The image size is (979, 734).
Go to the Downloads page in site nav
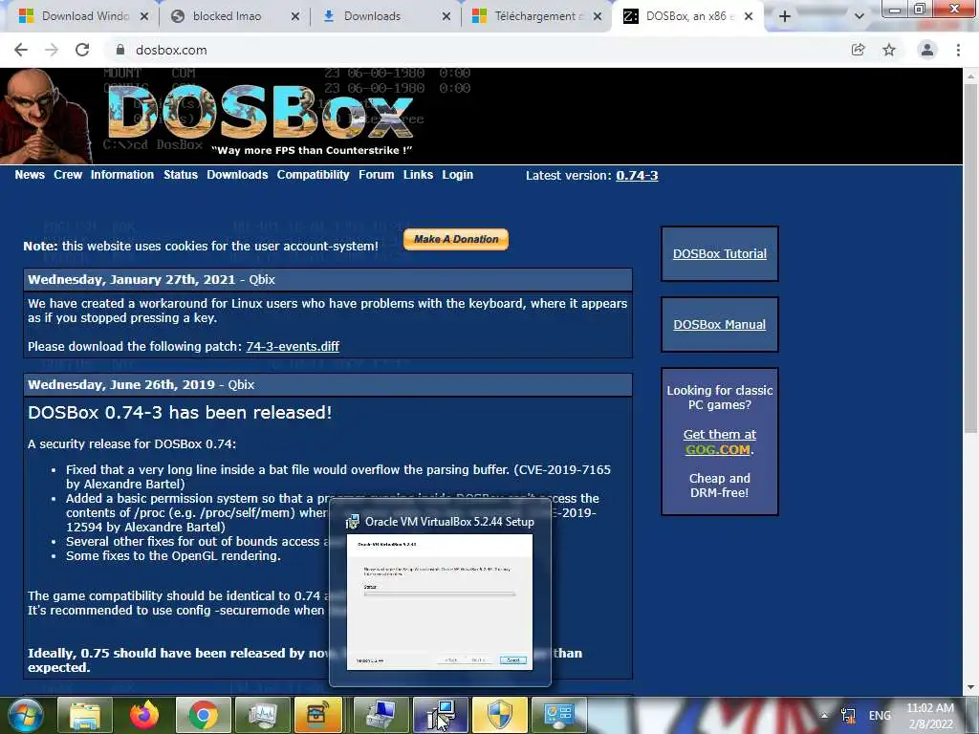[237, 175]
